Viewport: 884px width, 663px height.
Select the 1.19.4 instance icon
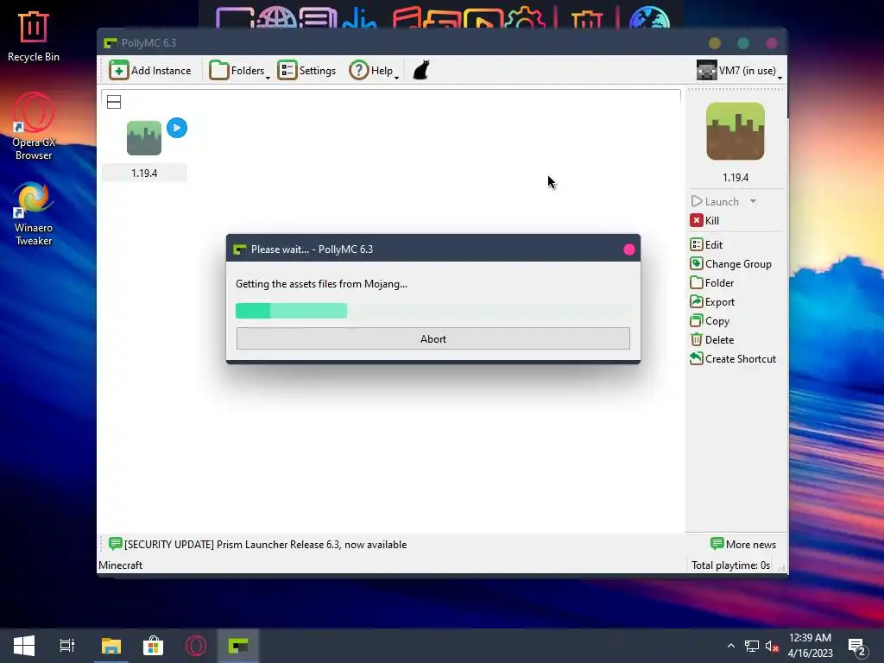point(144,137)
